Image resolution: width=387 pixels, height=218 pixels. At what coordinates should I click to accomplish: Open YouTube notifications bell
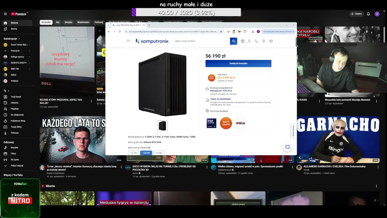click(x=368, y=14)
